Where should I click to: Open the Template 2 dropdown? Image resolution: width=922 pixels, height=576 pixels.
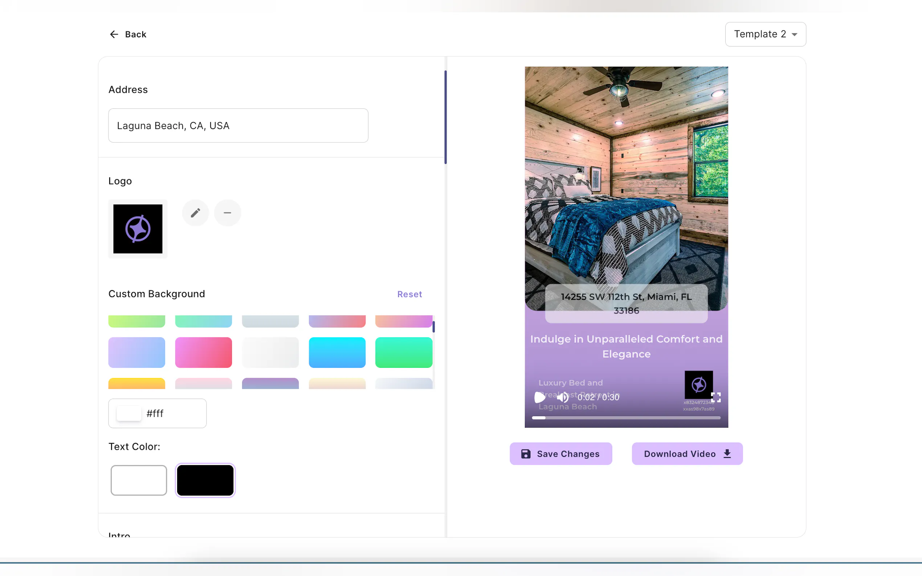(x=765, y=34)
